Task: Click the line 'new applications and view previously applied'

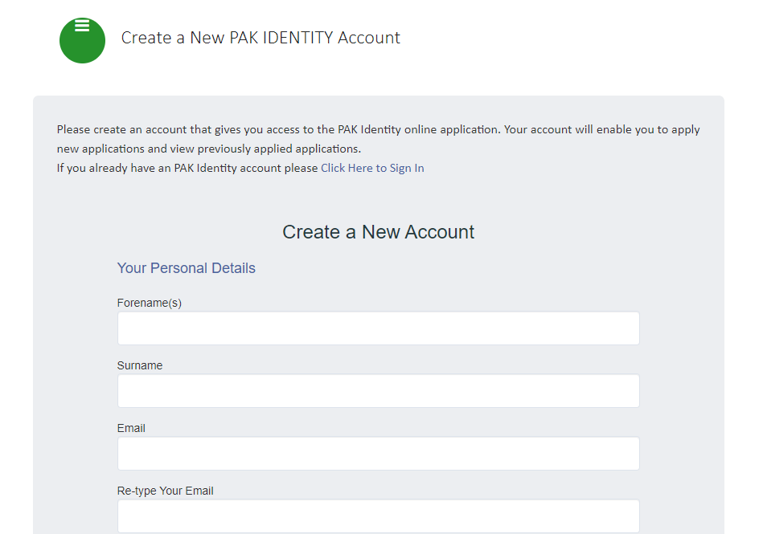Action: pyautogui.click(x=209, y=149)
